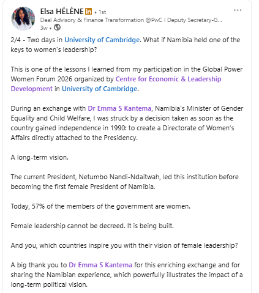Click the '57% of the members' sentence
This screenshot has width=259, height=293.
[100, 206]
